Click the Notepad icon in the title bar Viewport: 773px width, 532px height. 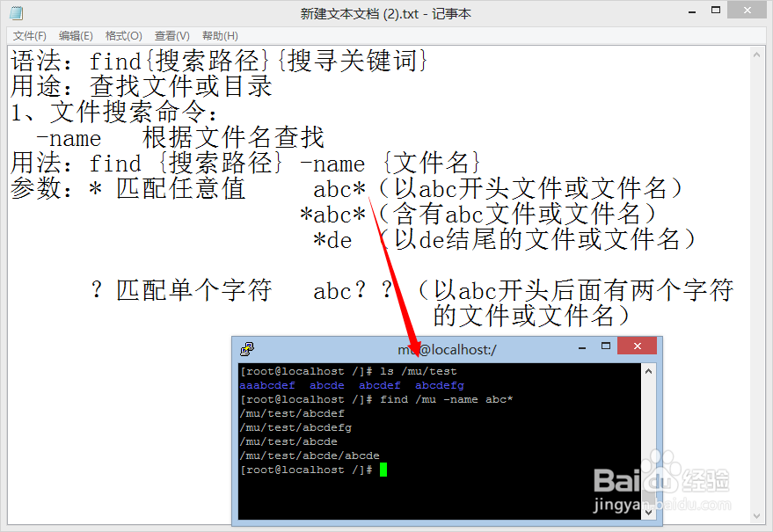point(16,13)
